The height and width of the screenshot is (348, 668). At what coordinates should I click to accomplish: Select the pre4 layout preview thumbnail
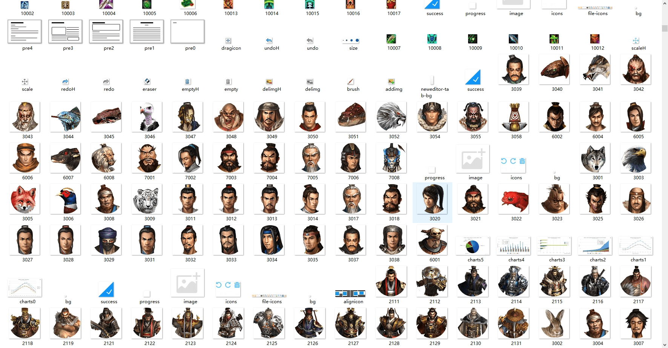click(25, 32)
